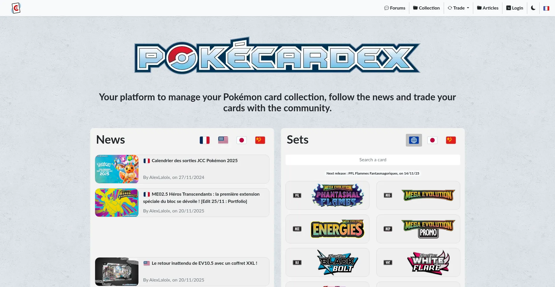Screen dimensions: 555x287
Task: Open Calendrier des sorties JCC Pokémon 2025 article
Action: 195,161
